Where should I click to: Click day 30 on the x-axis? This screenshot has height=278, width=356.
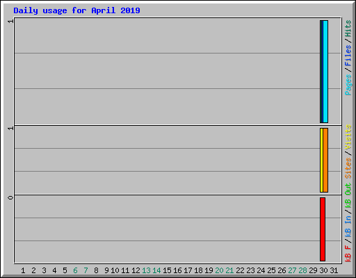pos(323,270)
